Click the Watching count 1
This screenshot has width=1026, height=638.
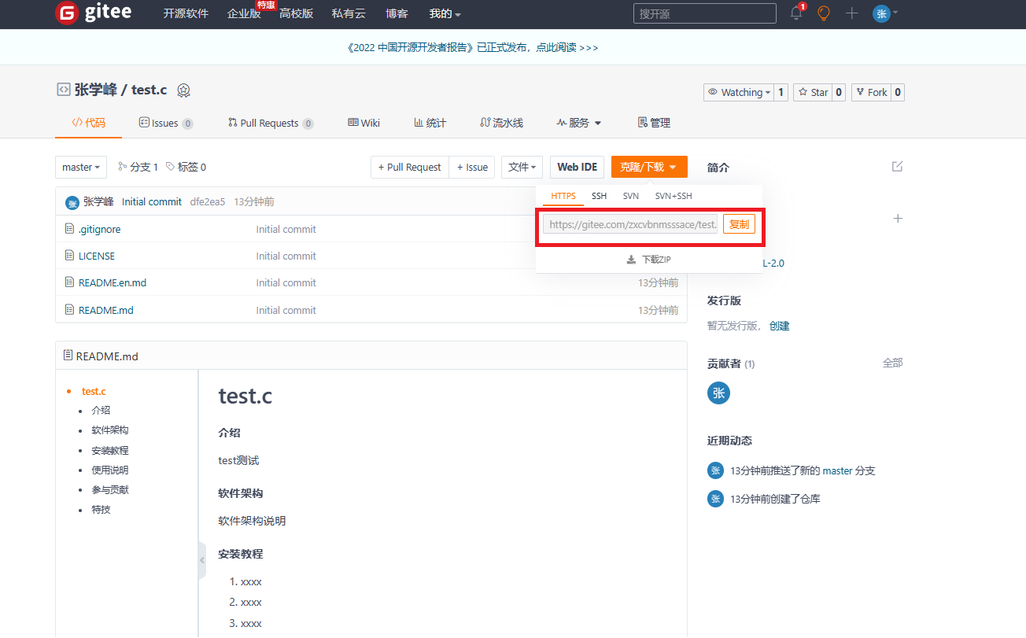pyautogui.click(x=781, y=92)
